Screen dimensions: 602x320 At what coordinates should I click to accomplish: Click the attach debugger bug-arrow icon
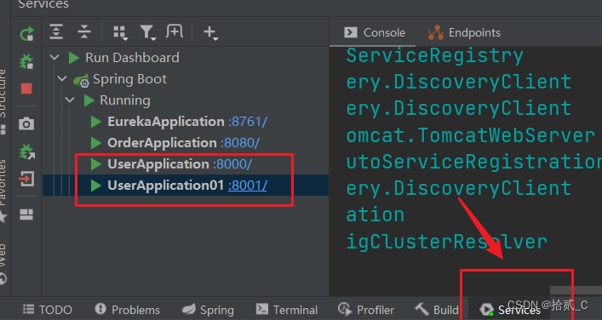coord(26,152)
